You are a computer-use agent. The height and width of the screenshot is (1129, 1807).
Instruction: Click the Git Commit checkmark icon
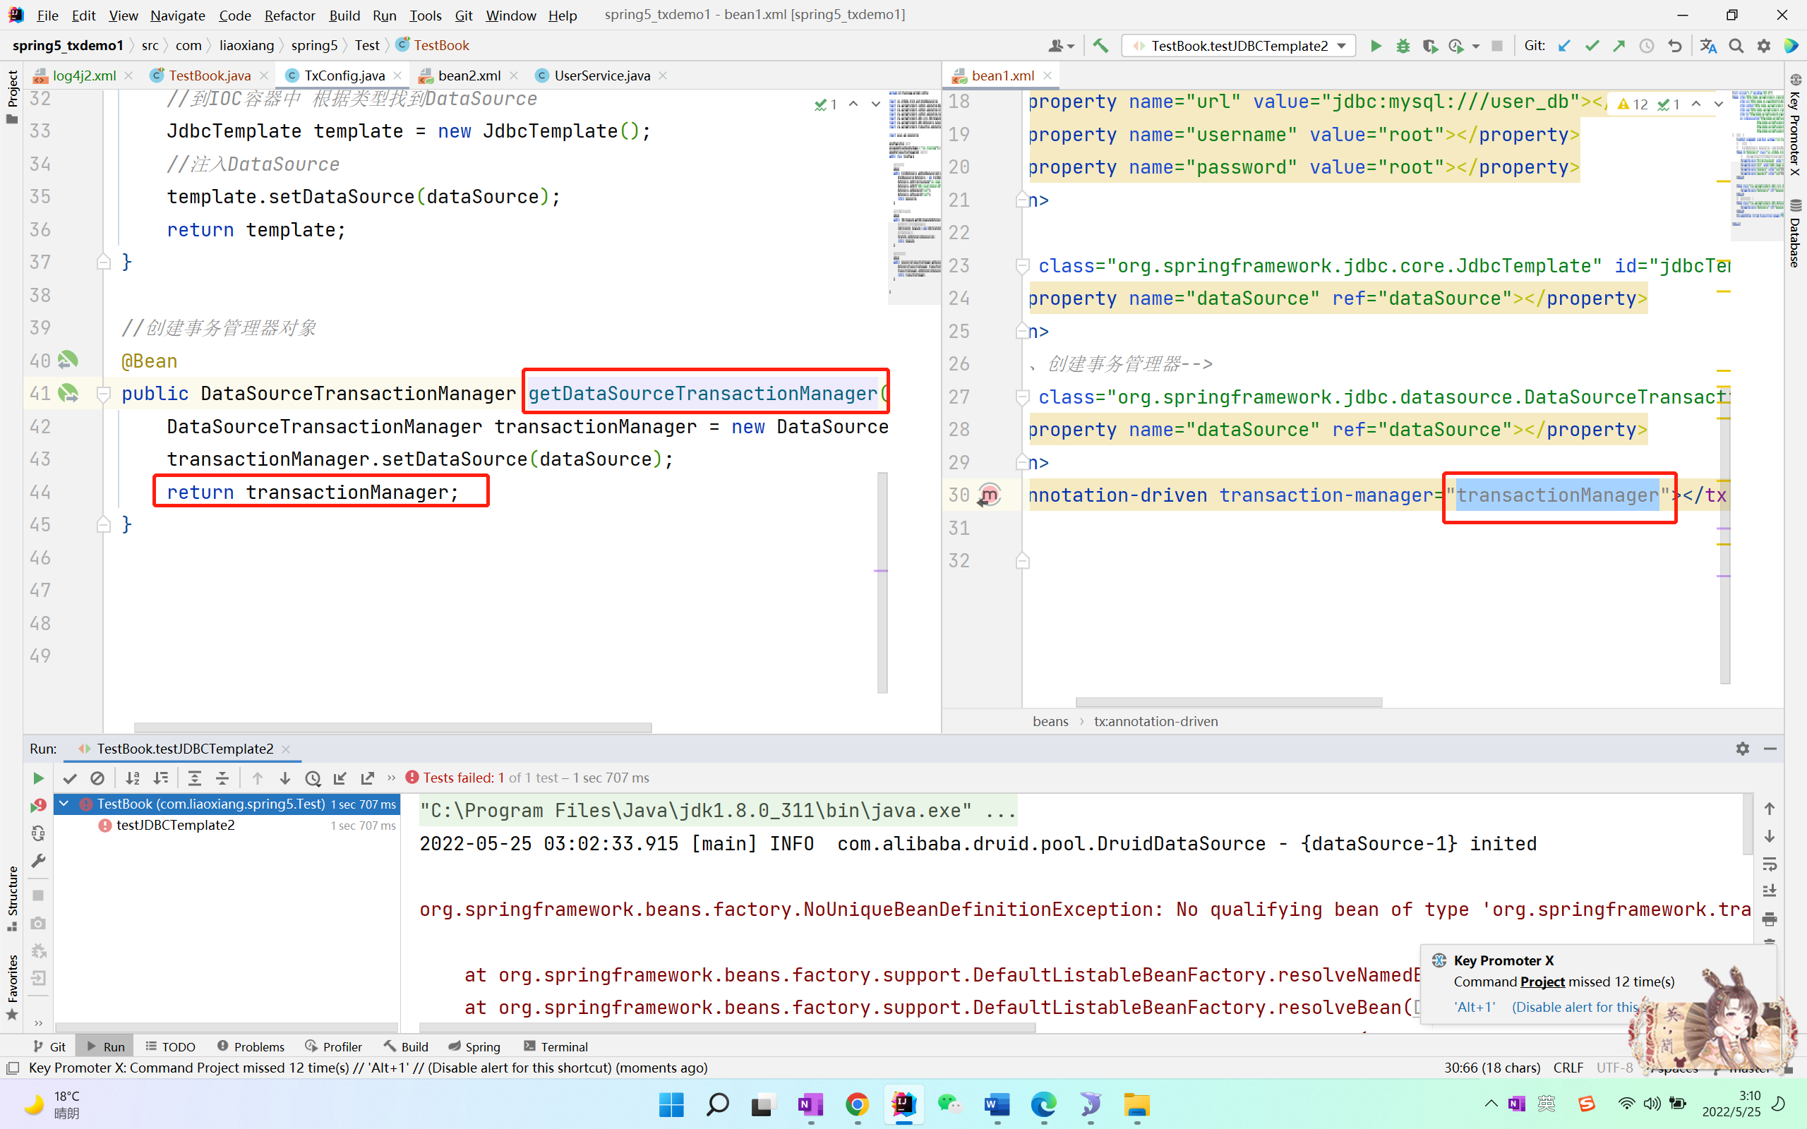pyautogui.click(x=1592, y=46)
